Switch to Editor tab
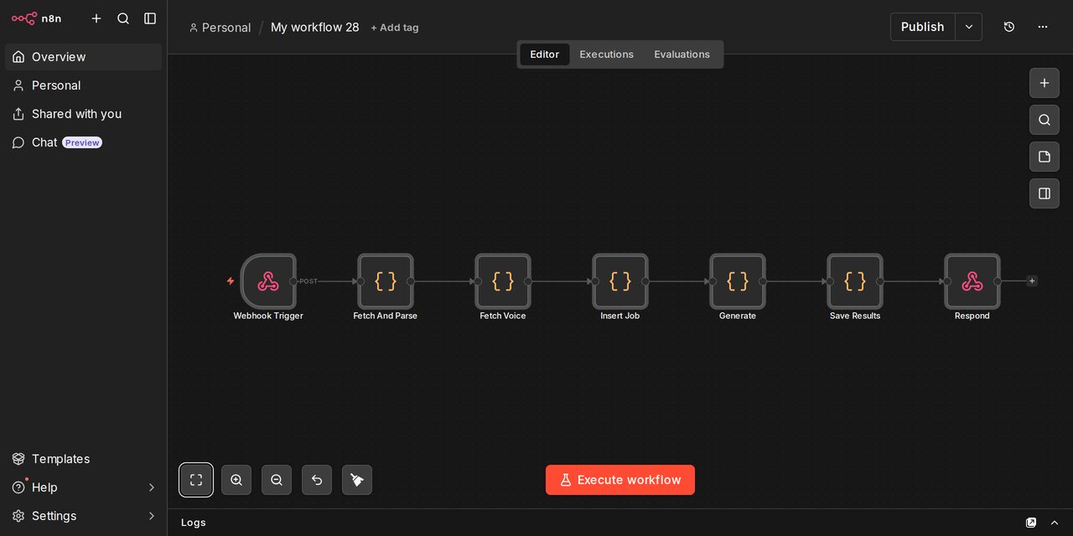1073x536 pixels. click(x=544, y=54)
